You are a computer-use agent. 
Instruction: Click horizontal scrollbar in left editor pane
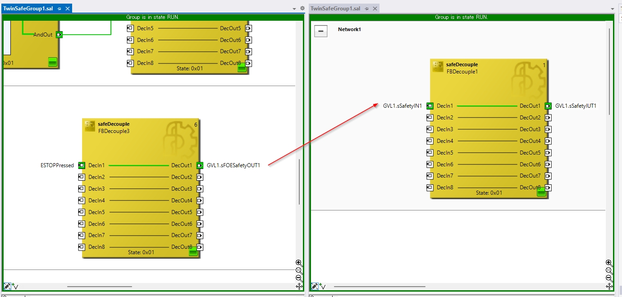99,286
